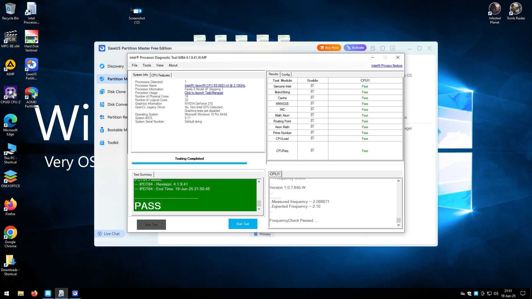Open Infested Planet desktop shortcut
Viewport: 532px width, 299px height.
tap(495, 13)
